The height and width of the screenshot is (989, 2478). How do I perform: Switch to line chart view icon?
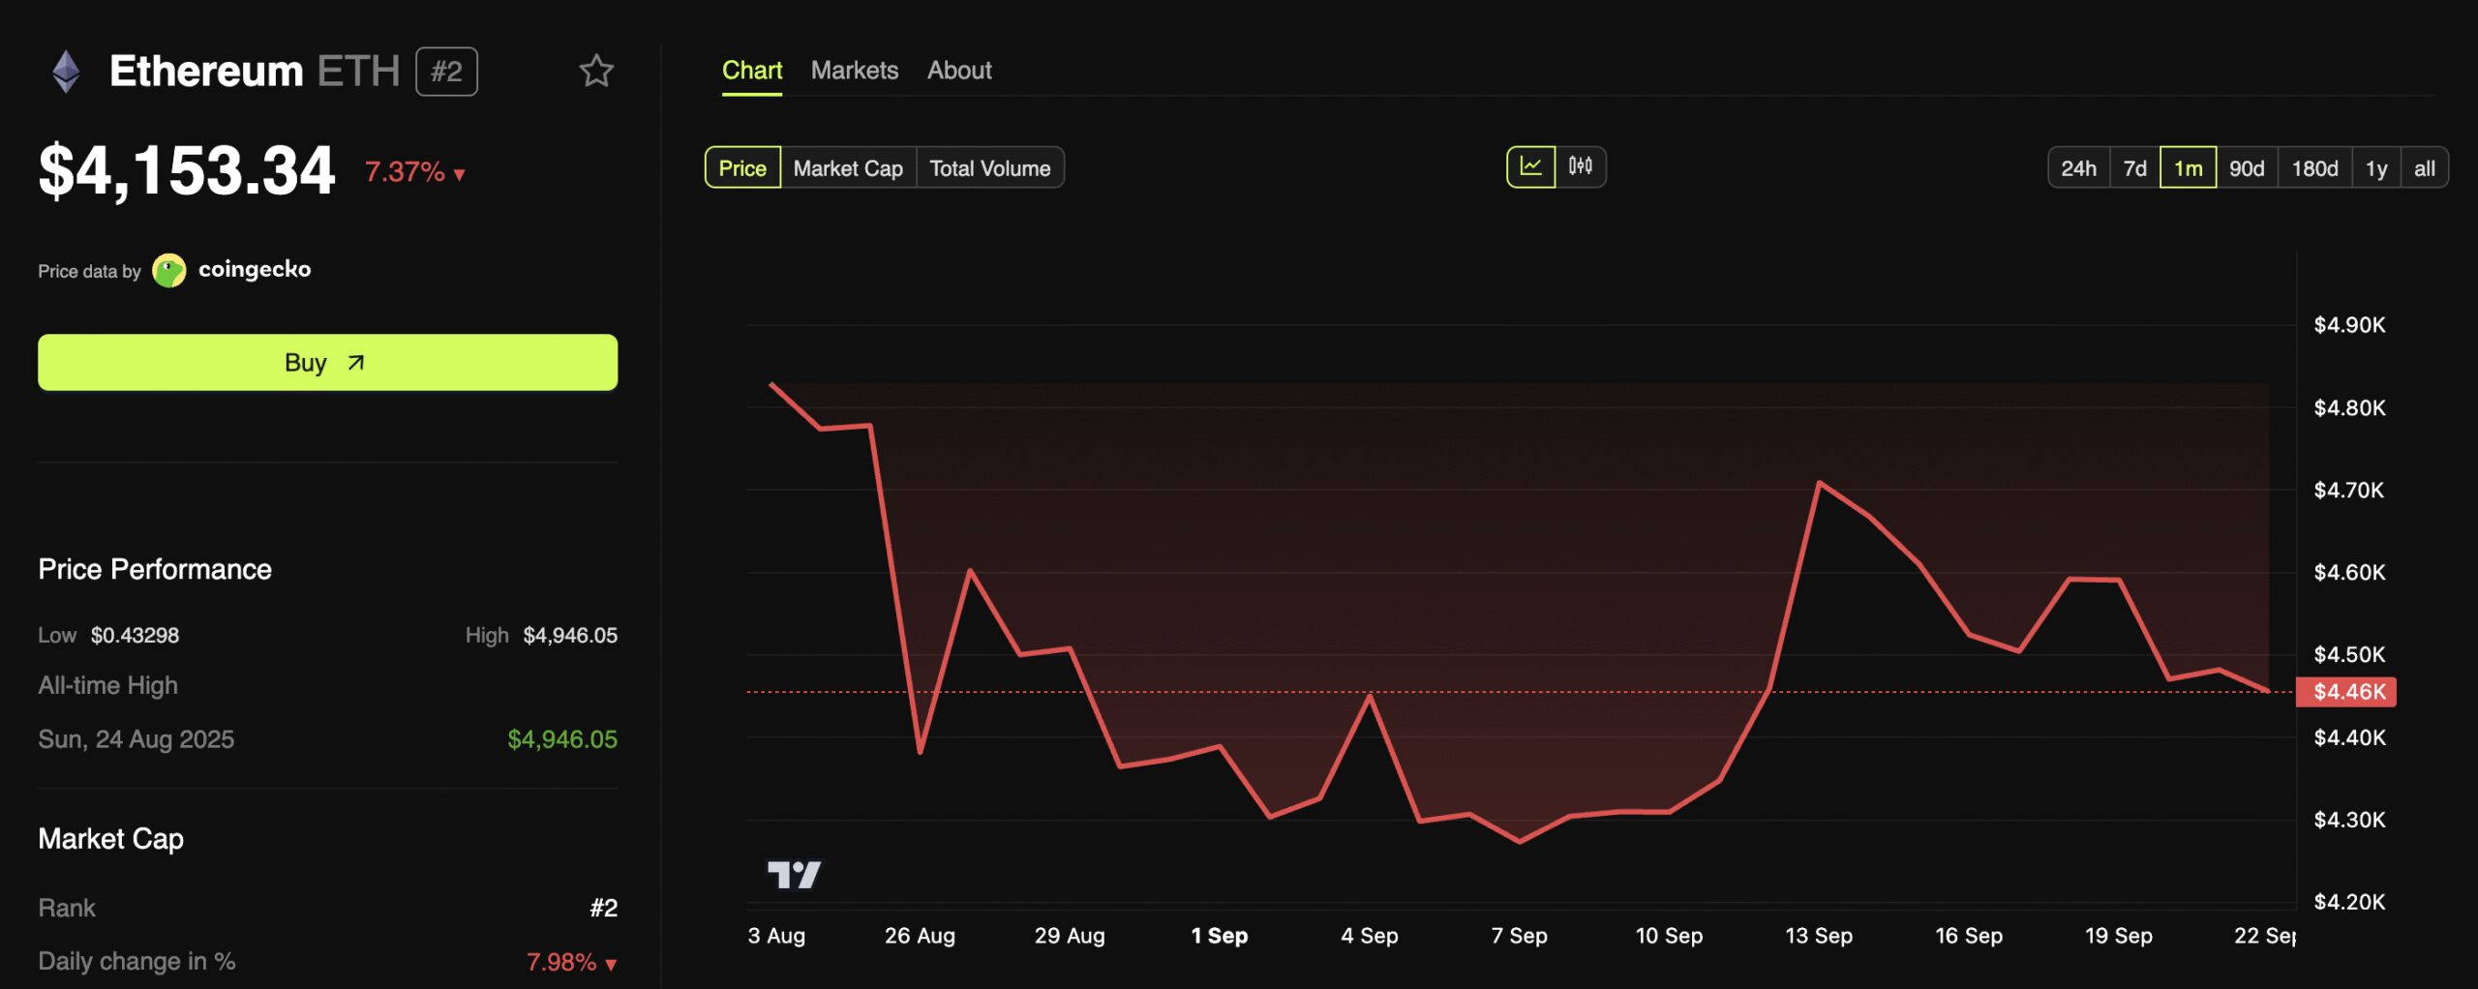pyautogui.click(x=1530, y=166)
